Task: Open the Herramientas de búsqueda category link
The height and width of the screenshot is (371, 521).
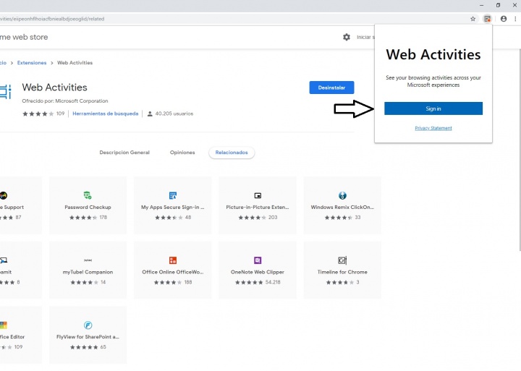Action: click(x=106, y=114)
